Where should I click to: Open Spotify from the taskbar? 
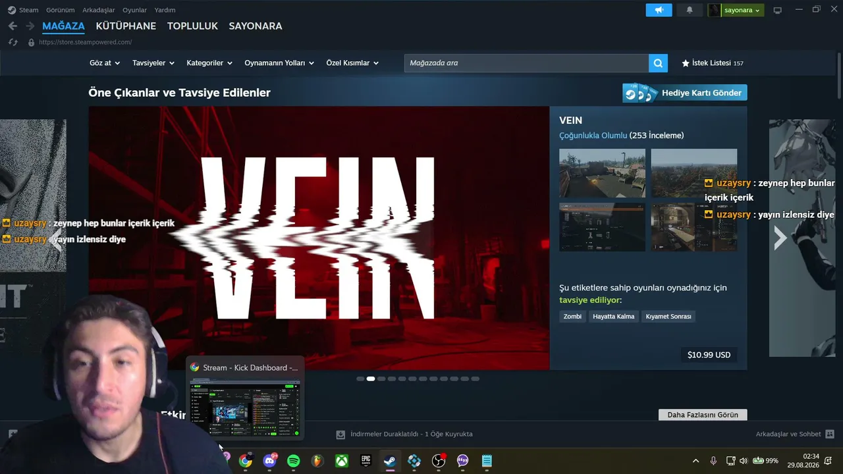pos(294,461)
